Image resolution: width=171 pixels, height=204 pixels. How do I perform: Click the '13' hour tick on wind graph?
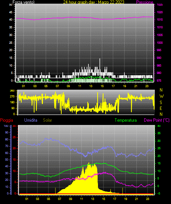point(91,86)
